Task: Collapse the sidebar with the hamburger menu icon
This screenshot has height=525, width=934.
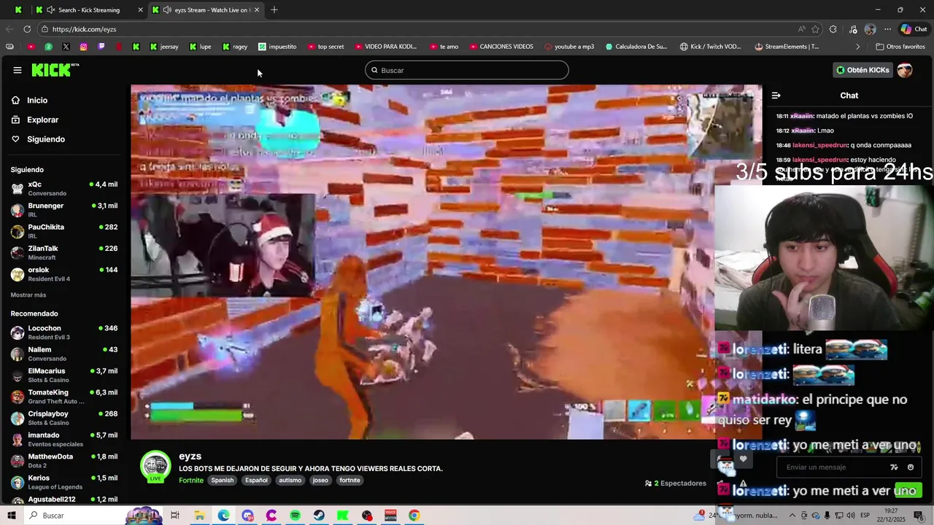Action: coord(17,70)
